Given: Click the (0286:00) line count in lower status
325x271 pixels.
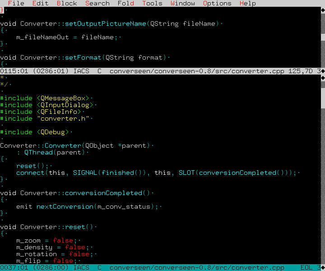Looking at the screenshot, I should point(51,268).
